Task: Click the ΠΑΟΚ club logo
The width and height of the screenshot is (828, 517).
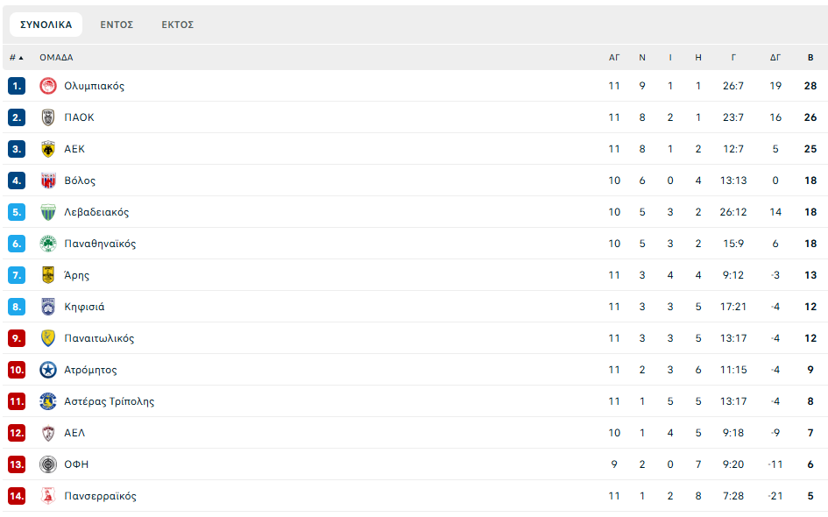Action: pos(48,117)
